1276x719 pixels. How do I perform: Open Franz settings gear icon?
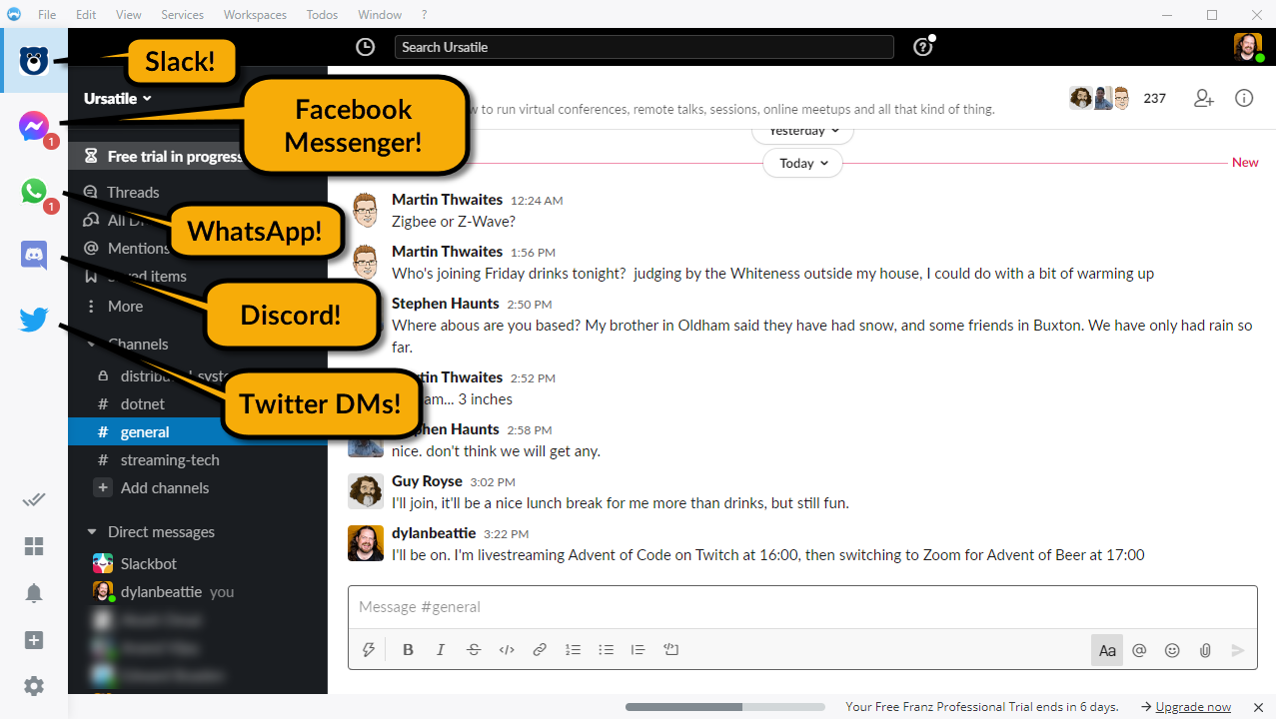tap(34, 686)
